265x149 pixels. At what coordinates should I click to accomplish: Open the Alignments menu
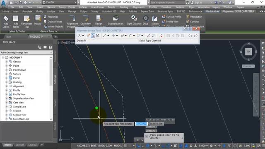(x=138, y=7)
